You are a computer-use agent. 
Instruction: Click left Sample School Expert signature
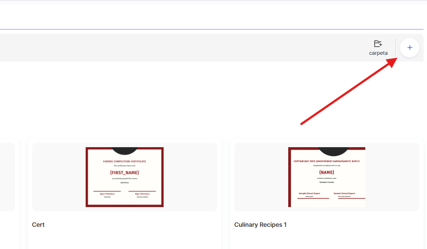point(309,193)
